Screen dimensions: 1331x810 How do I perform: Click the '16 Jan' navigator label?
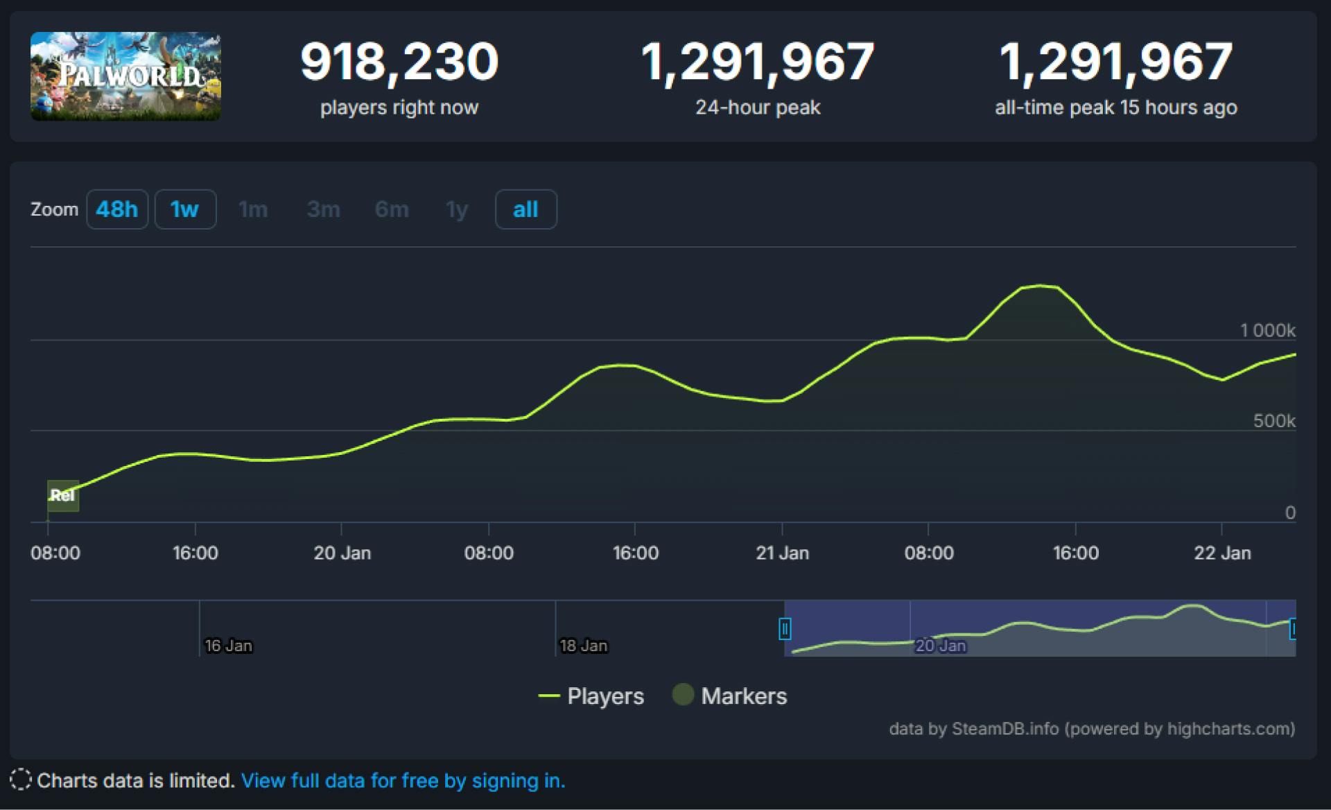[229, 646]
